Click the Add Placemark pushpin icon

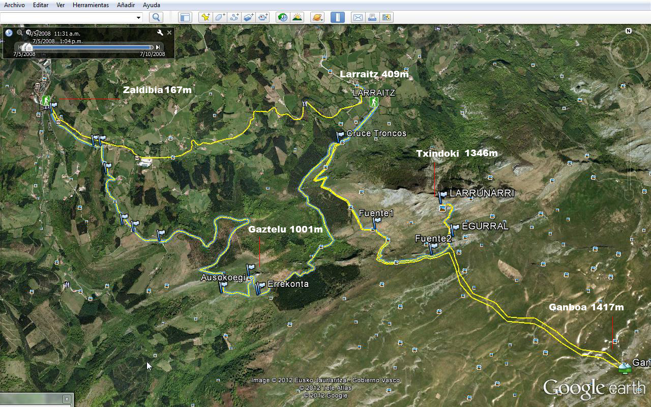205,17
